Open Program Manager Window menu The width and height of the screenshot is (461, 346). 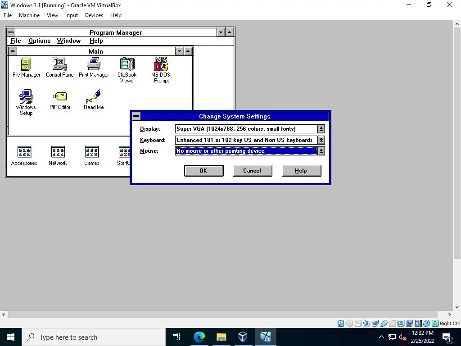pyautogui.click(x=69, y=41)
